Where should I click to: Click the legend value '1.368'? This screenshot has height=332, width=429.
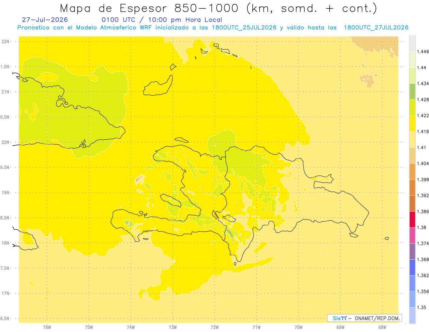pyautogui.click(x=423, y=260)
